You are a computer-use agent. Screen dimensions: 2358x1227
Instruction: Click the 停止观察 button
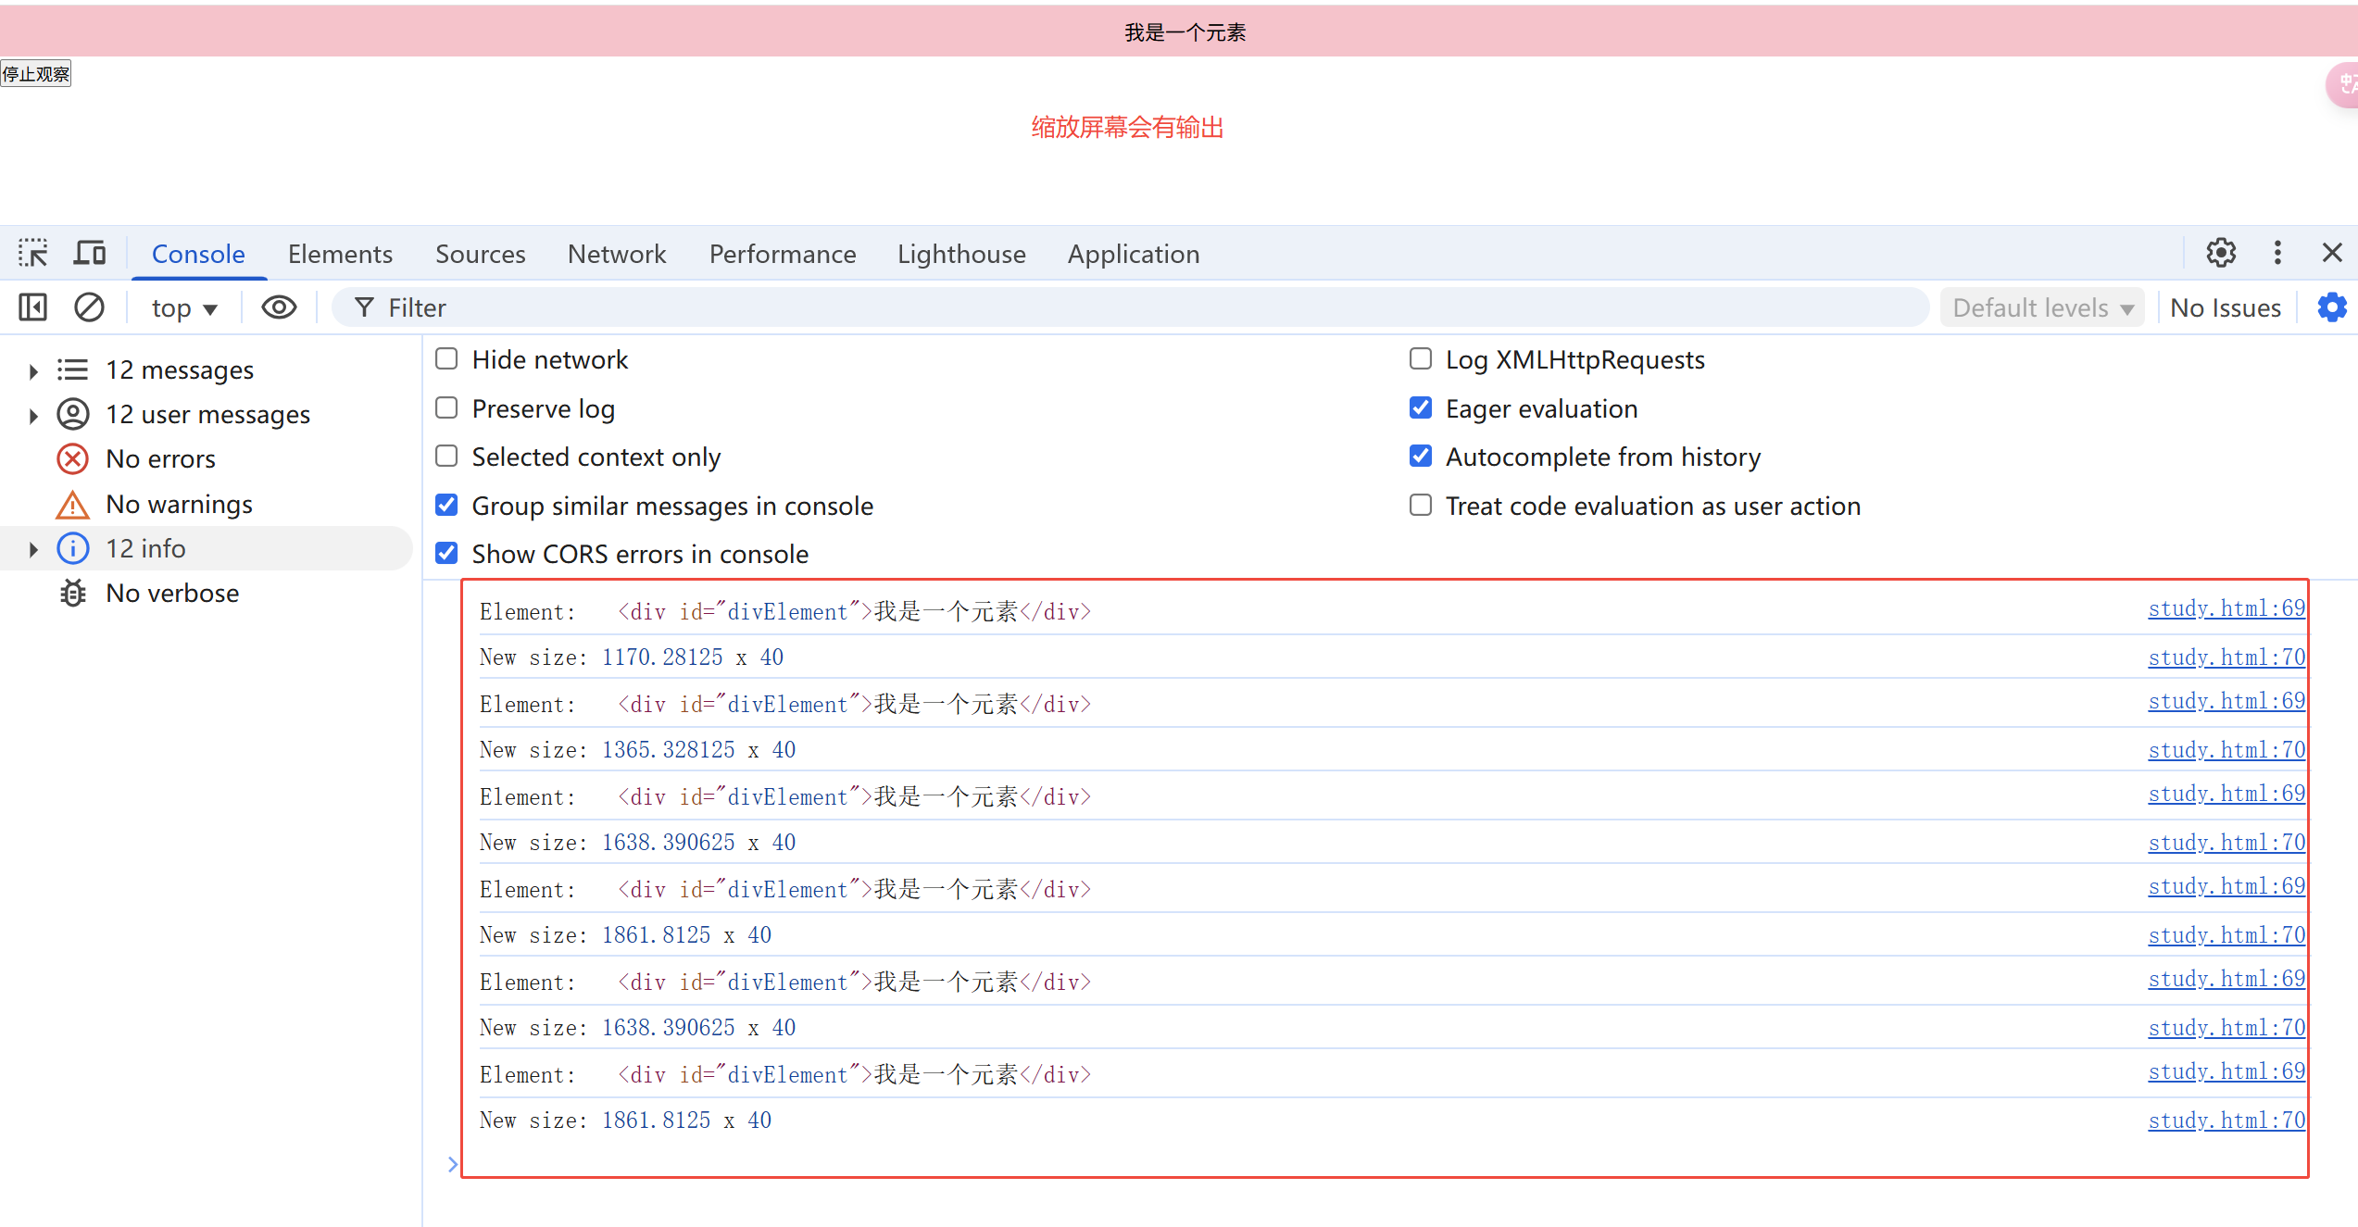tap(36, 73)
